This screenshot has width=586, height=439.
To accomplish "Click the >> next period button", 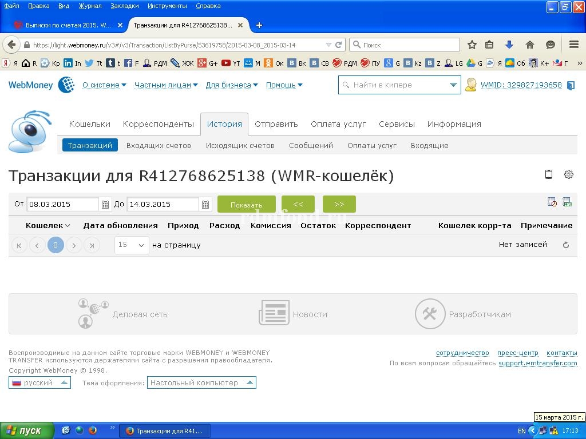I will click(x=339, y=204).
